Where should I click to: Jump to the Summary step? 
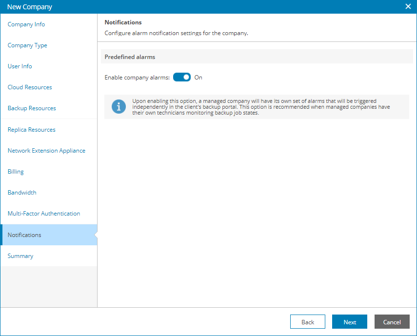pyautogui.click(x=20, y=256)
